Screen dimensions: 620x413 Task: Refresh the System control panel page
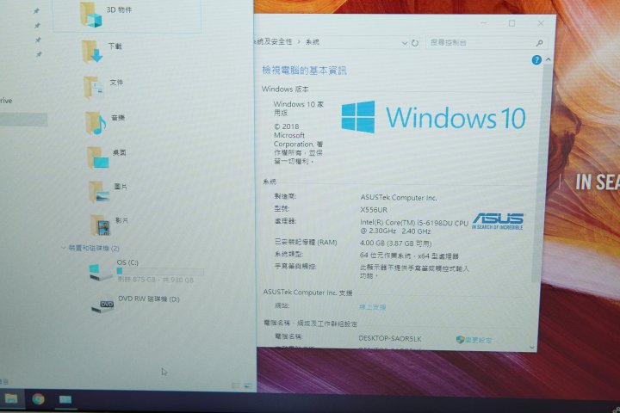[415, 43]
